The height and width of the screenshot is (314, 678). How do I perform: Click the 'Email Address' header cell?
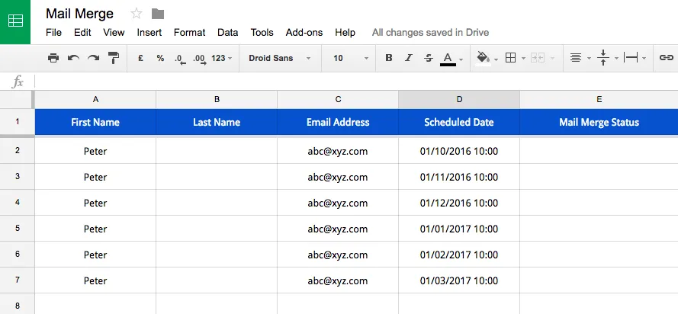(x=338, y=122)
